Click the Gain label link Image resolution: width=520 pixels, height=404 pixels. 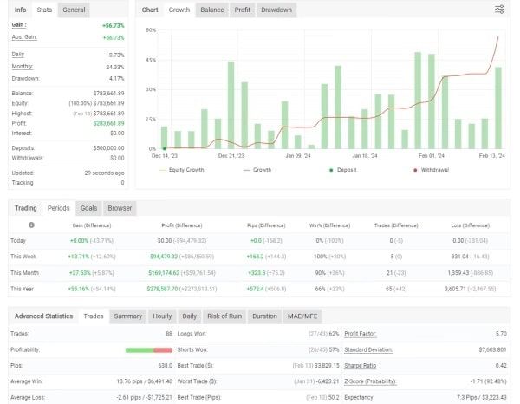pyautogui.click(x=19, y=25)
